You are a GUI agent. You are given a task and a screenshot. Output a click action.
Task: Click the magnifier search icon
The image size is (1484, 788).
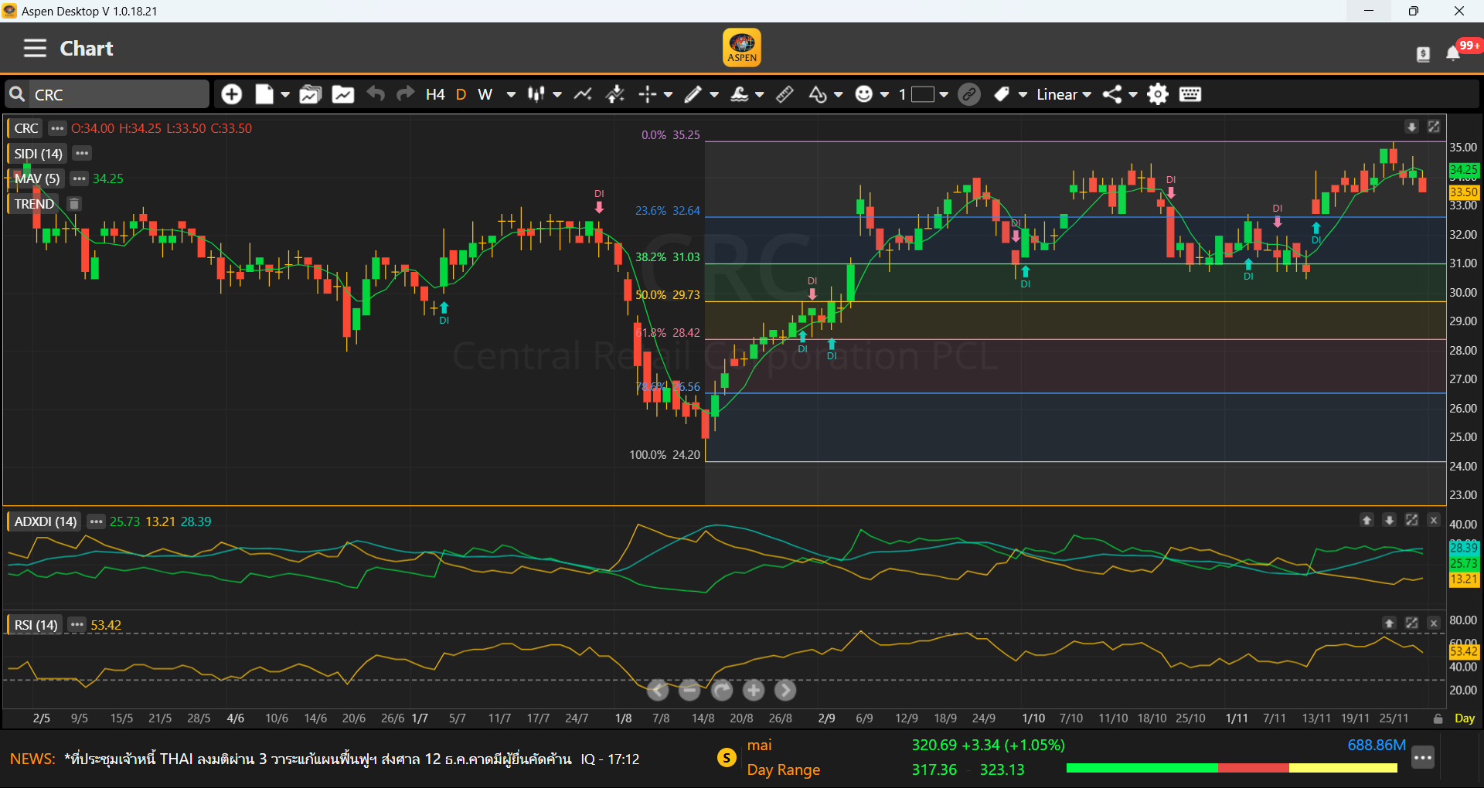(x=17, y=94)
